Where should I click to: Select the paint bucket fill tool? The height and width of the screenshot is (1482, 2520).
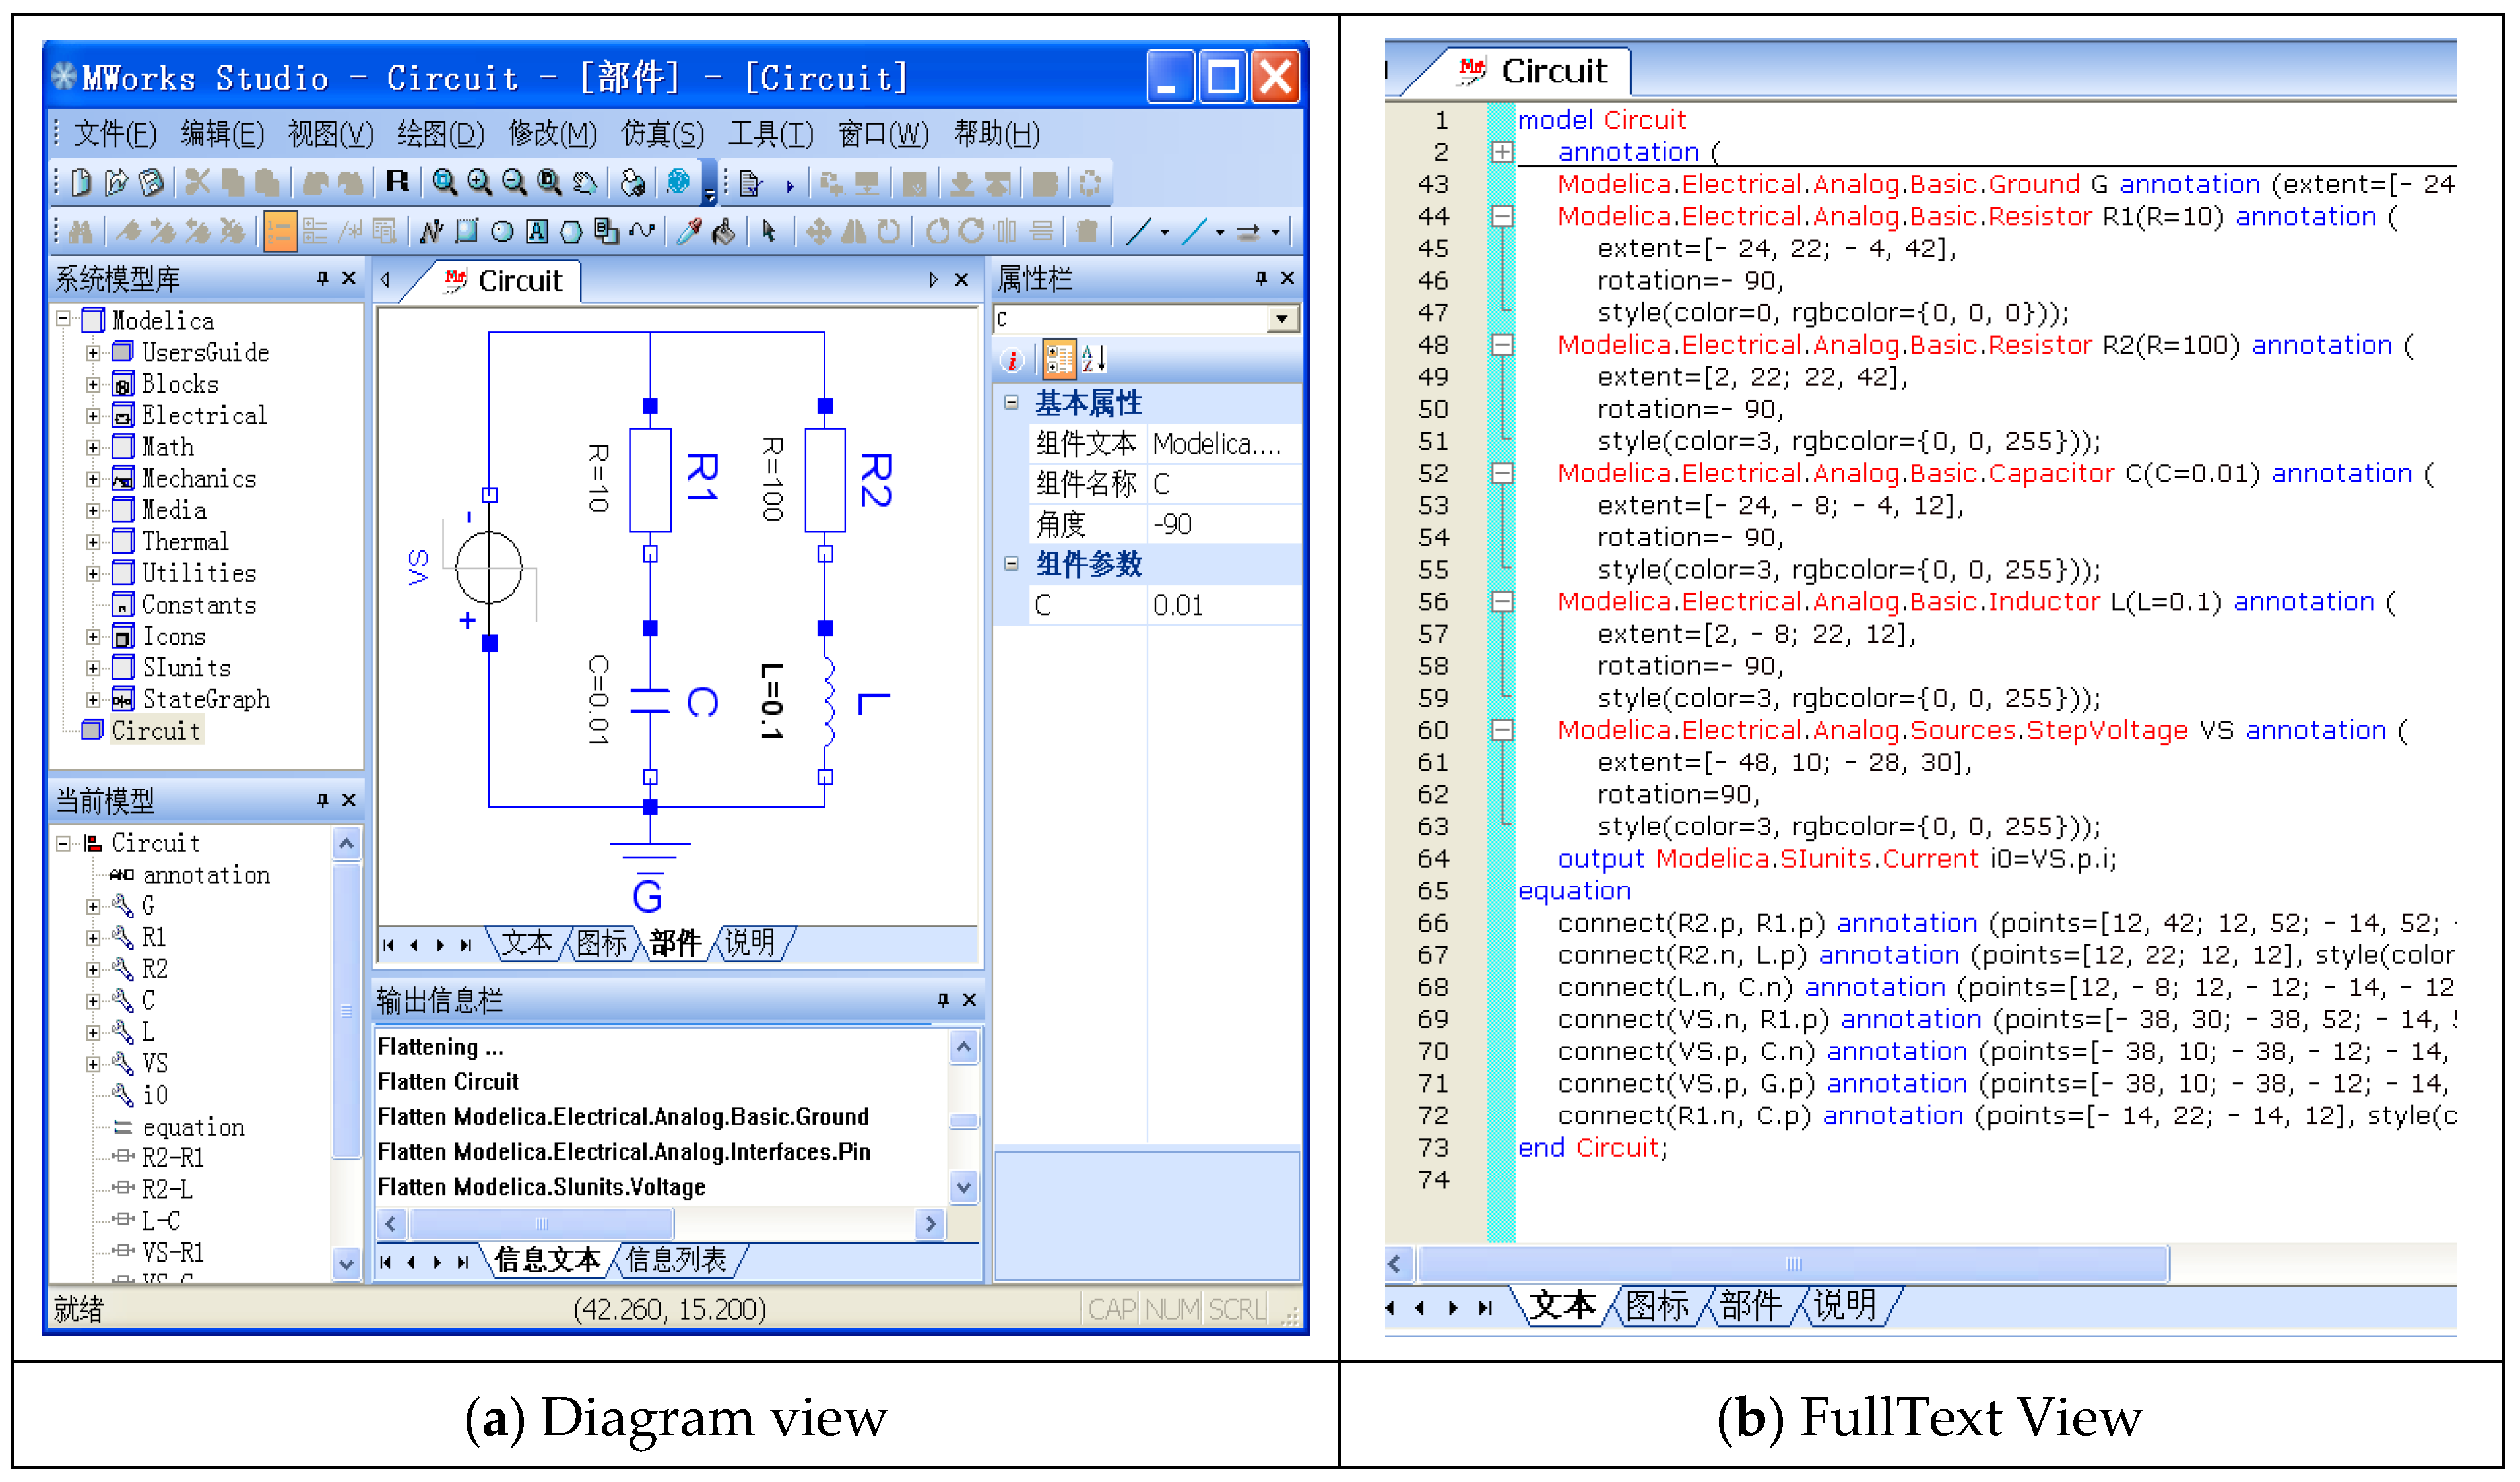tap(724, 233)
